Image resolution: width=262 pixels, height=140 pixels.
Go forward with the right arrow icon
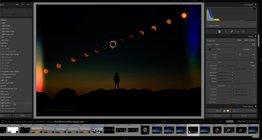[9, 121]
